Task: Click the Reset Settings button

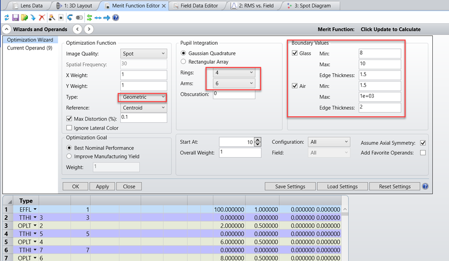Action: 395,187
